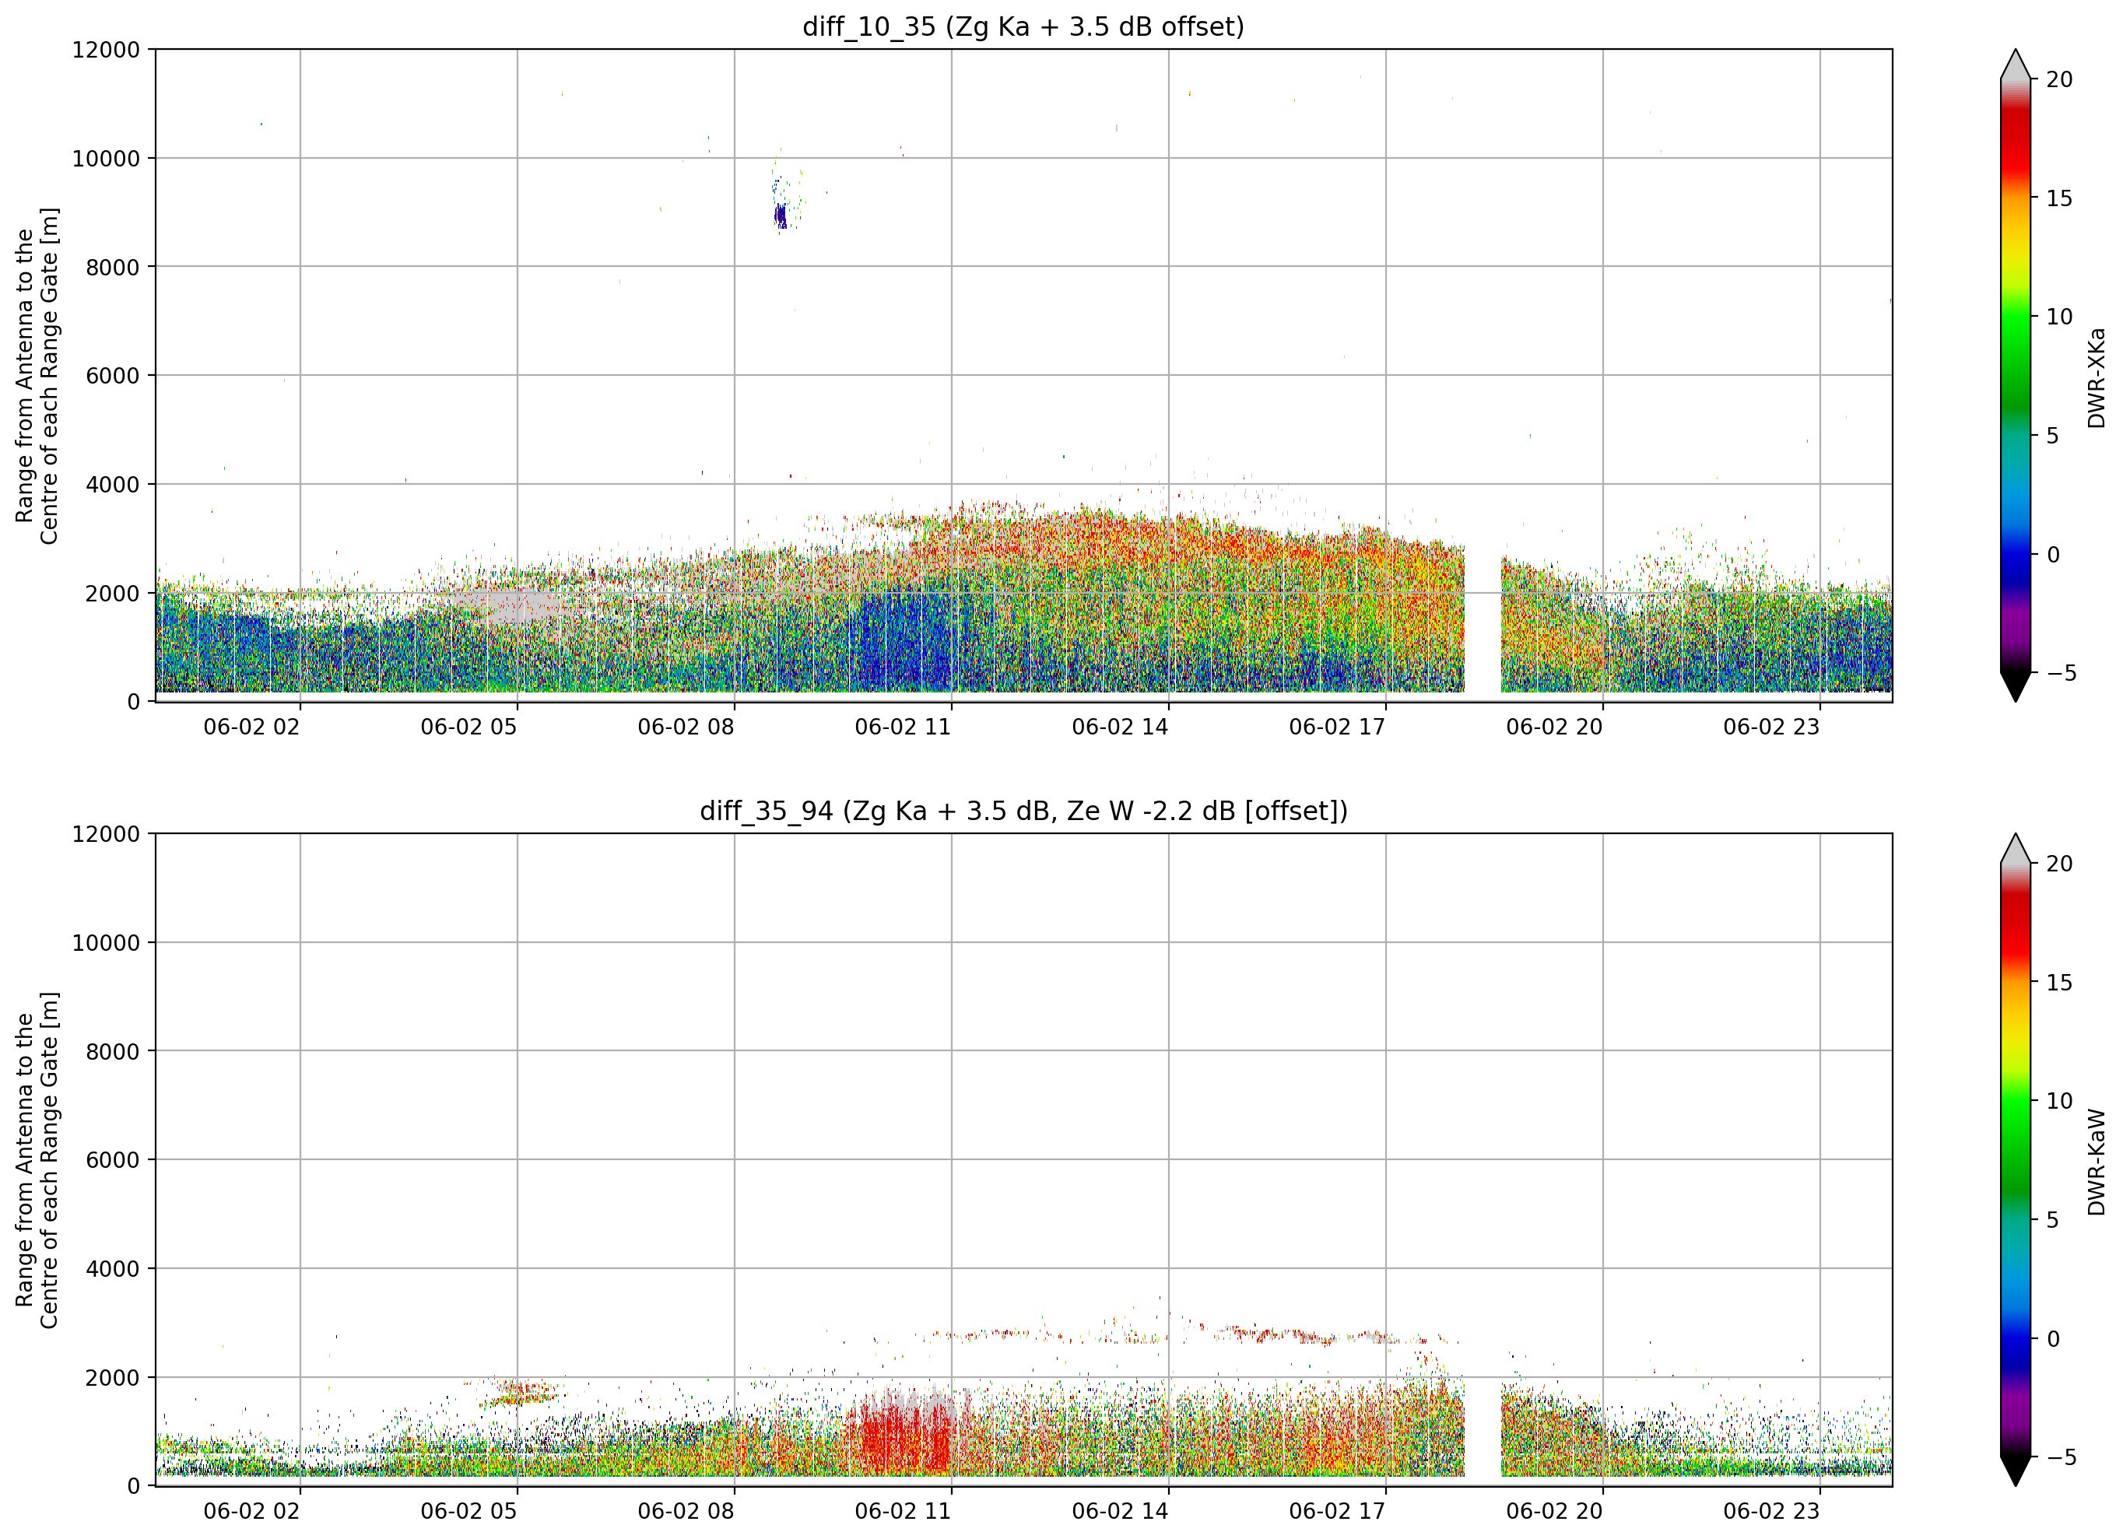Click the 8000 tick on top plot

112,267
